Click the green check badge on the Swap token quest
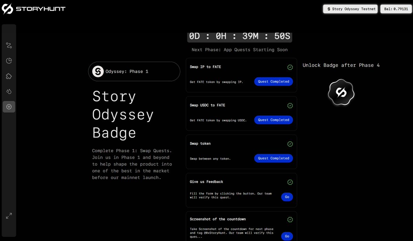The height and width of the screenshot is (241, 413). [290, 144]
